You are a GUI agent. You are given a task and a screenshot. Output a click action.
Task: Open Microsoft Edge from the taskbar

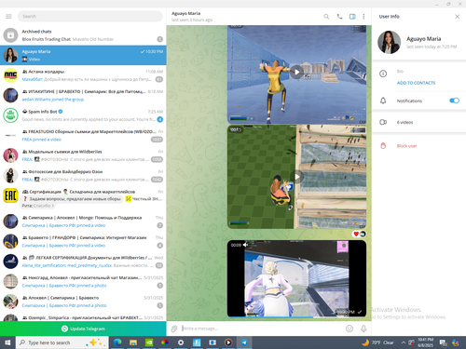point(117,342)
